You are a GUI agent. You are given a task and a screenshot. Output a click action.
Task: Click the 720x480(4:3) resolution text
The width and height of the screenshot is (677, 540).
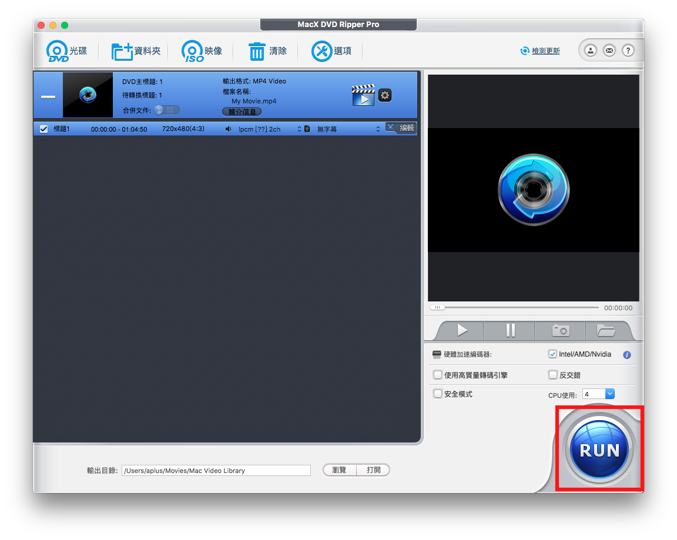tap(183, 129)
